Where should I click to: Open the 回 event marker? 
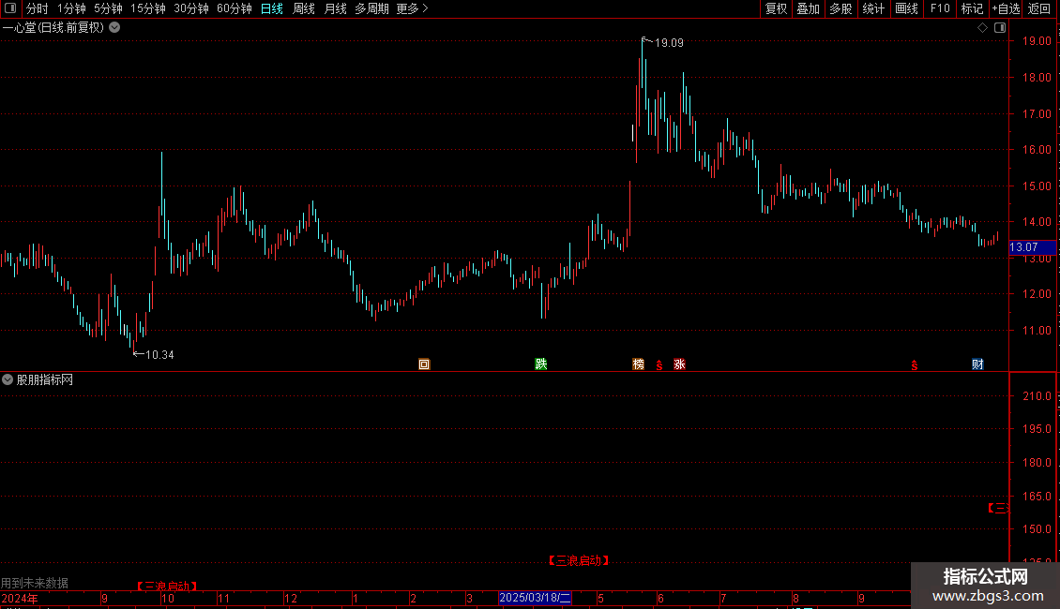tap(424, 364)
